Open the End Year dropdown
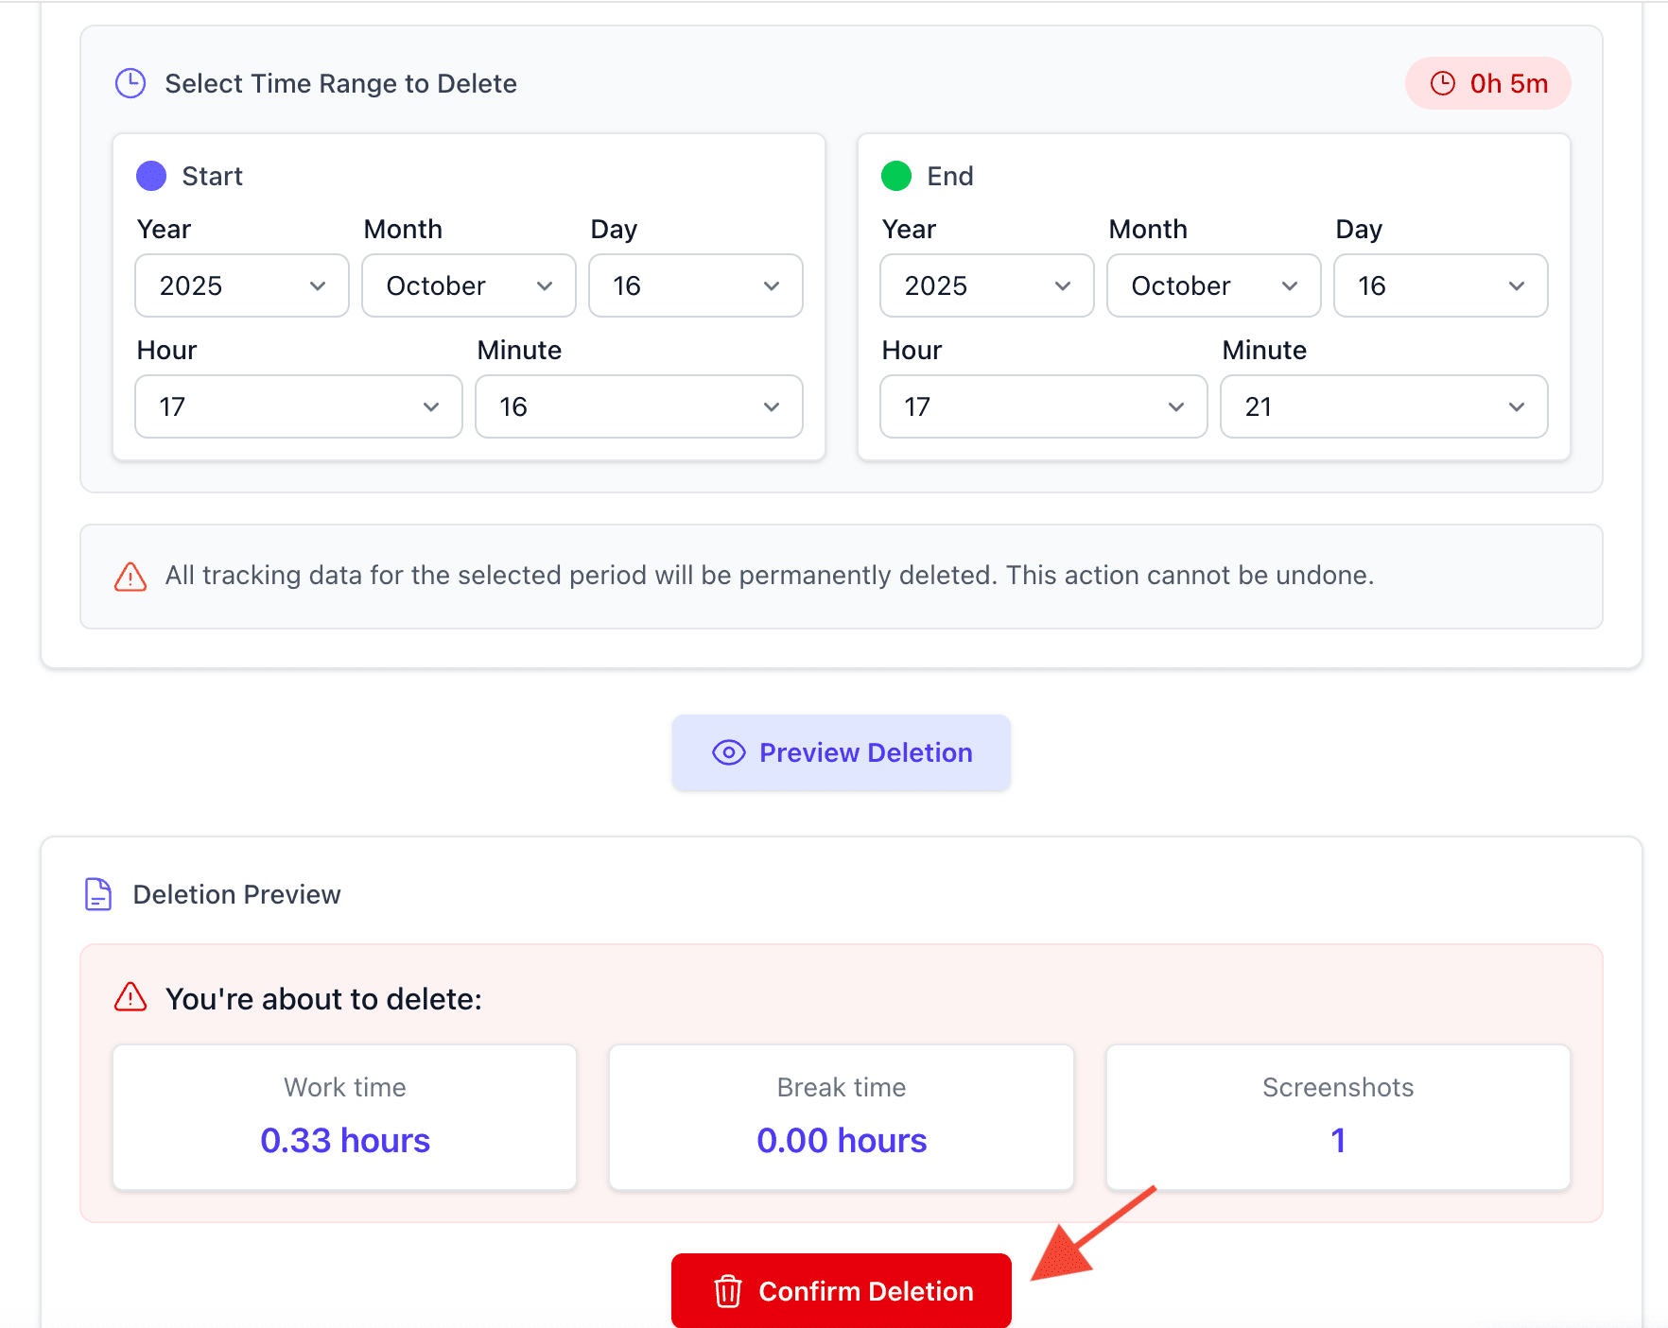The height and width of the screenshot is (1328, 1668). (x=986, y=285)
